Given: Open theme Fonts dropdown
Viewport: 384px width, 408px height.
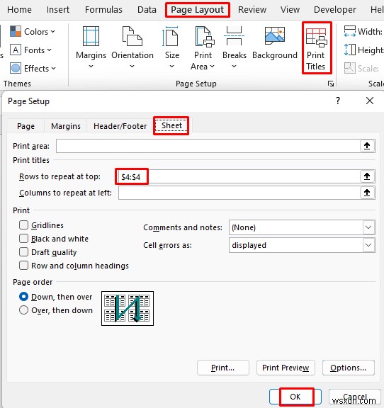Looking at the screenshot, I should click(x=30, y=50).
